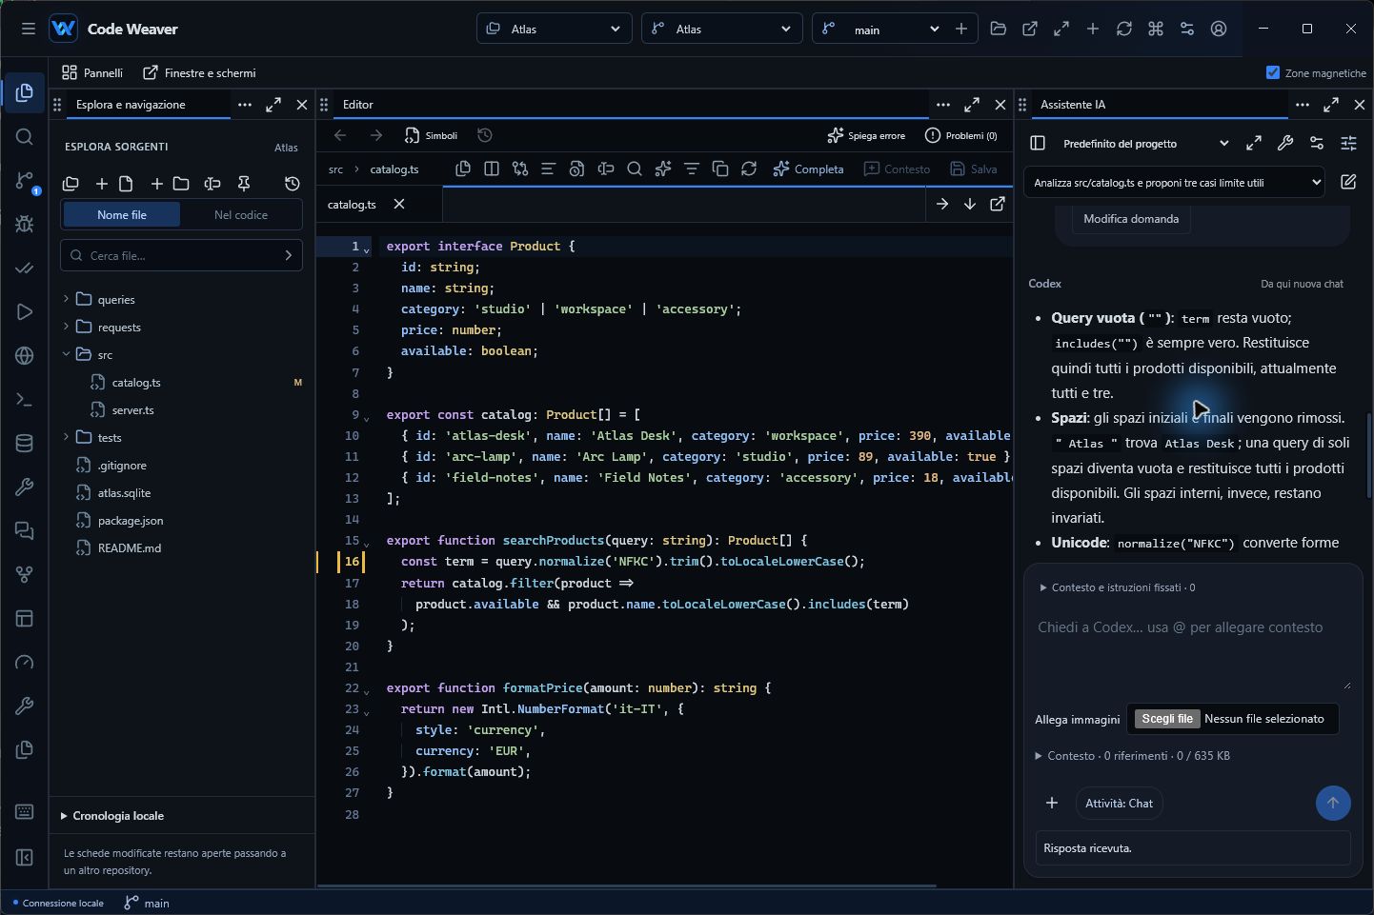Open the Terminal icon in the left sidebar
This screenshot has height=915, width=1374.
click(25, 400)
